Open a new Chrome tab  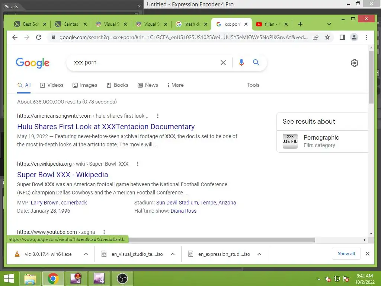(300, 24)
